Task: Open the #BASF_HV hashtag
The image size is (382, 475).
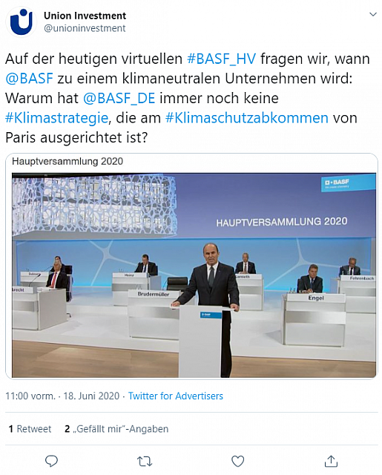Action: click(222, 59)
